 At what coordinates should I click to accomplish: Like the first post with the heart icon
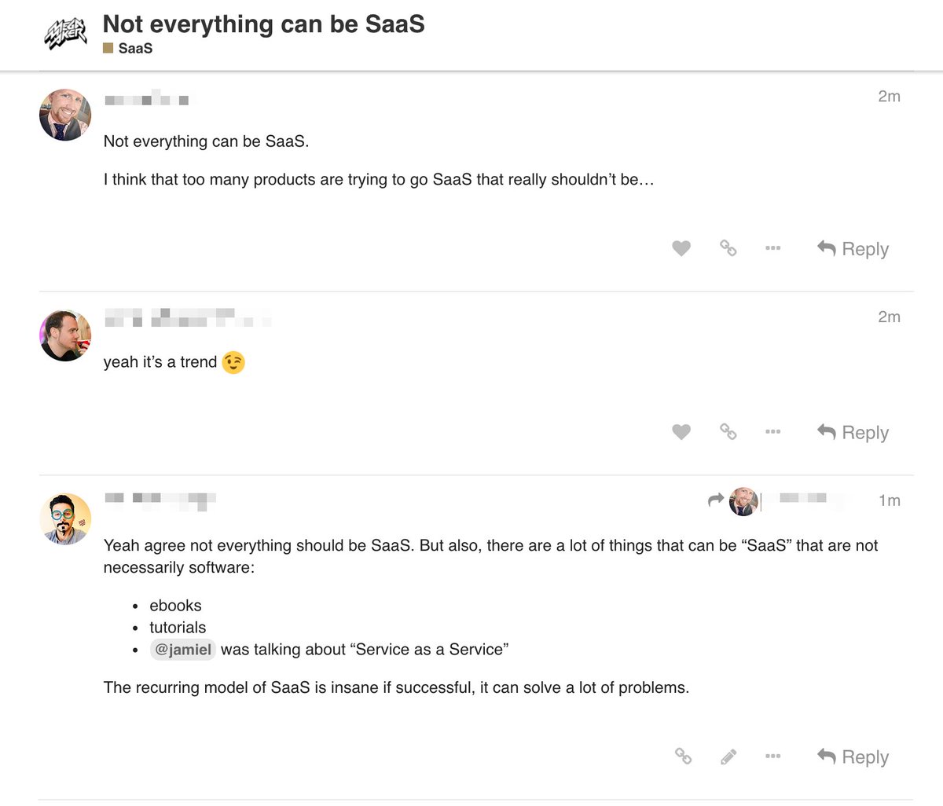[x=681, y=249]
